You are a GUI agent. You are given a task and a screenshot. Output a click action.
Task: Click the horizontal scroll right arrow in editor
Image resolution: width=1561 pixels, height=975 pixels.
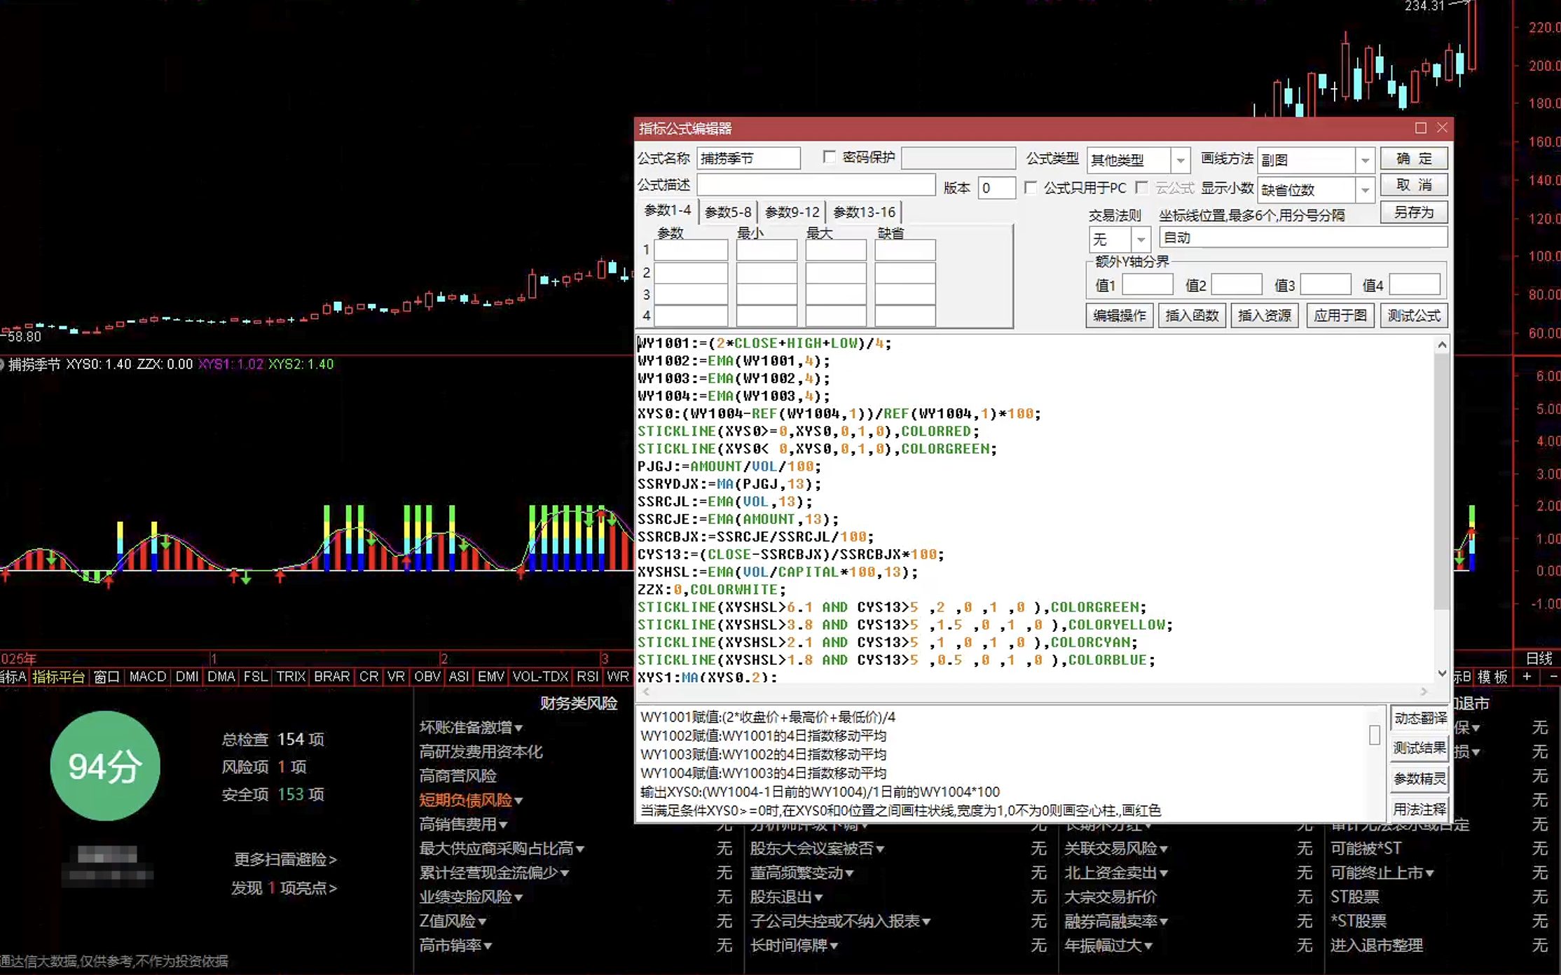coord(1424,692)
